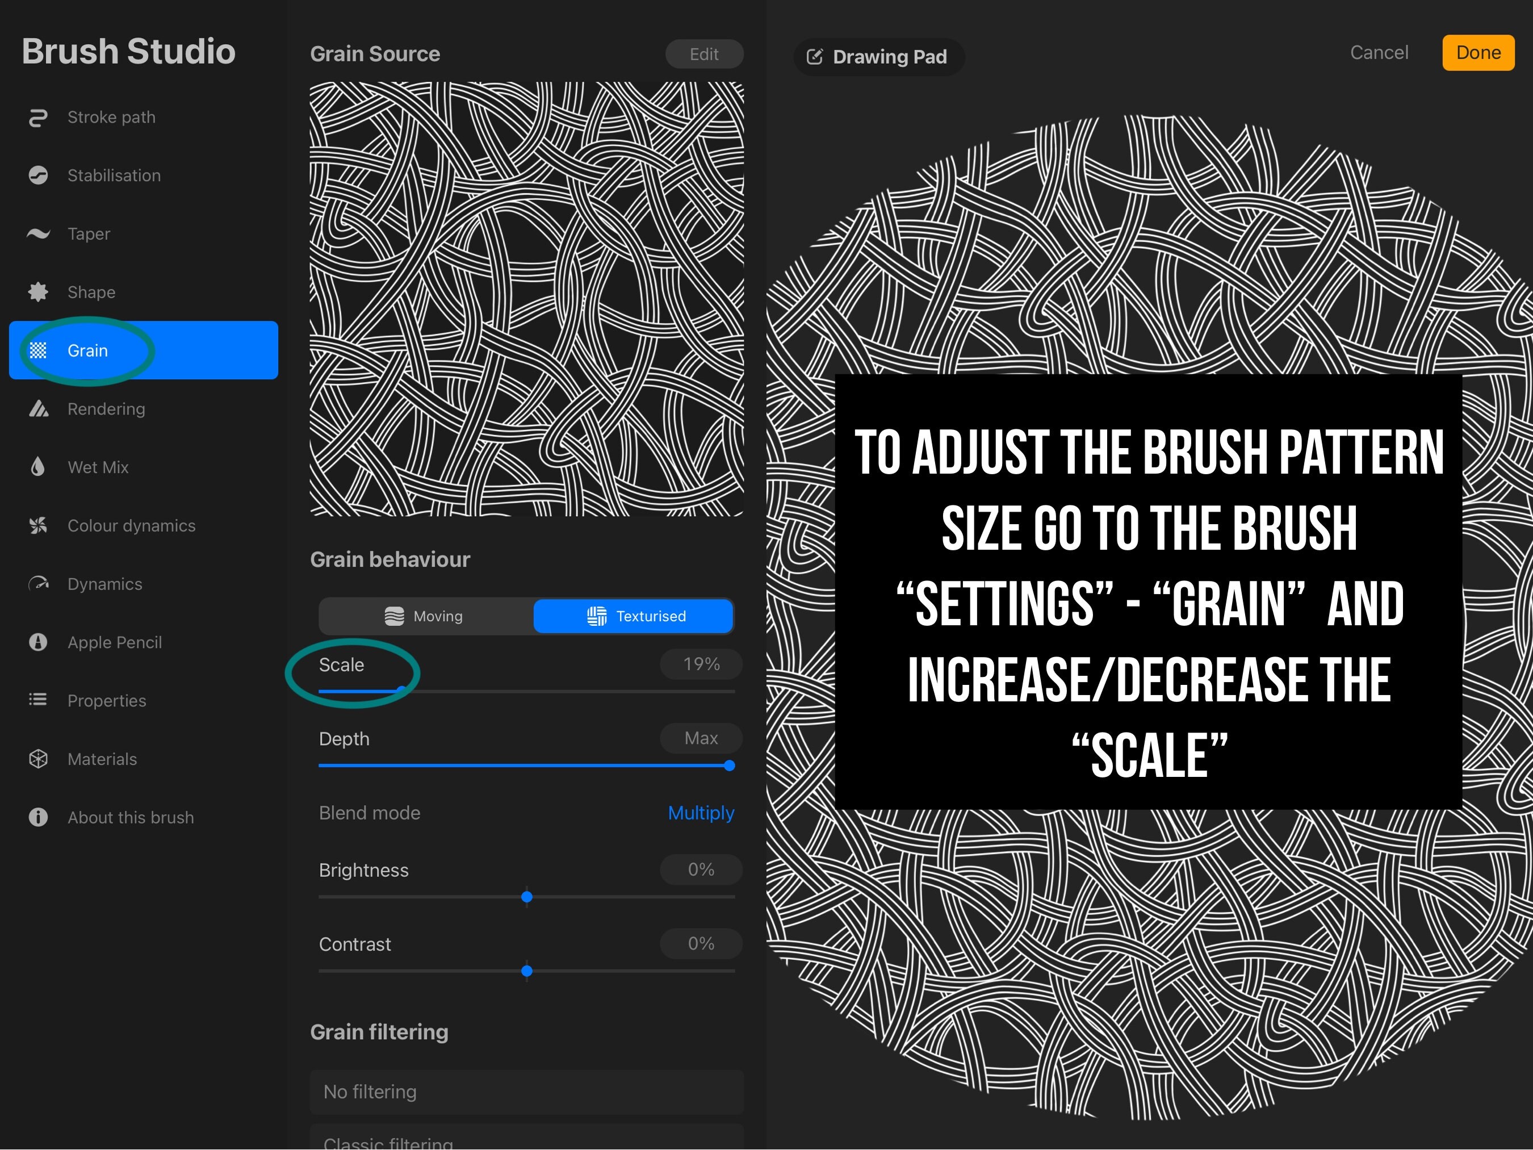Viewport: 1533px width, 1150px height.
Task: Open About this brush
Action: tap(144, 817)
